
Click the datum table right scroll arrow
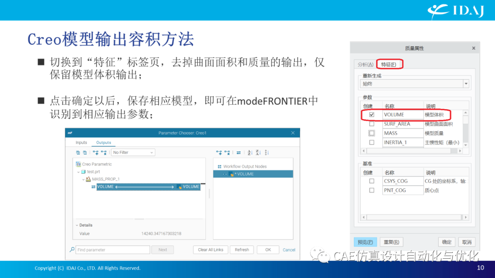tap(466, 217)
